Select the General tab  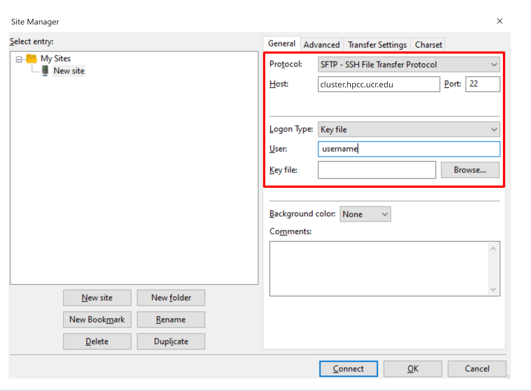pyautogui.click(x=281, y=44)
